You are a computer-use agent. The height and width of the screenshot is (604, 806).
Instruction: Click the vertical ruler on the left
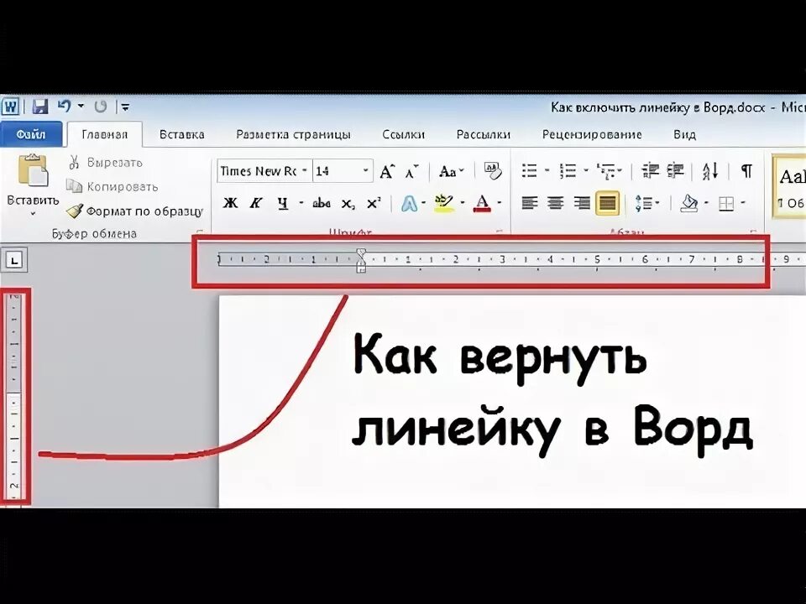click(x=14, y=397)
